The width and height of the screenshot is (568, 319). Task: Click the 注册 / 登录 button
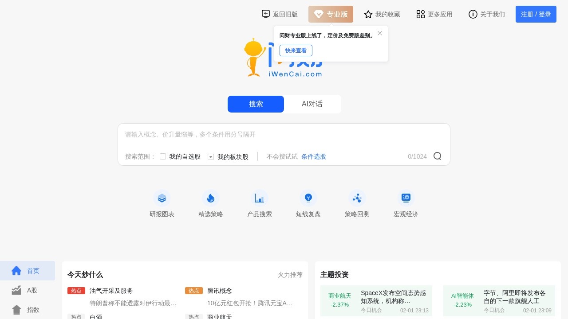coord(536,14)
